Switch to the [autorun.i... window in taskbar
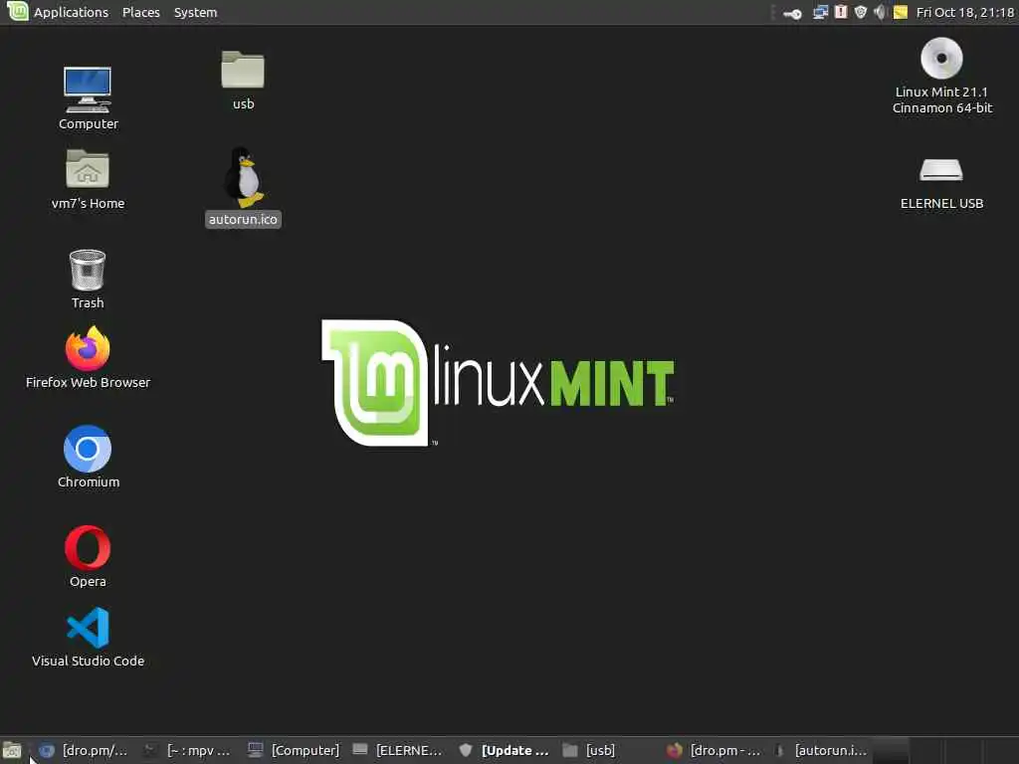The image size is (1019, 764). (x=819, y=750)
